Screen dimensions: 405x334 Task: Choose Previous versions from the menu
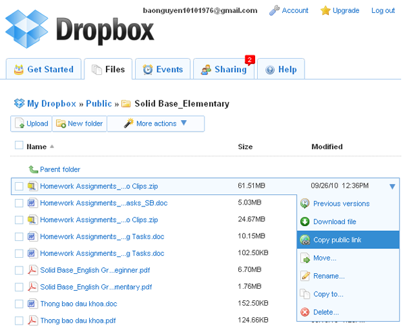coord(348,204)
